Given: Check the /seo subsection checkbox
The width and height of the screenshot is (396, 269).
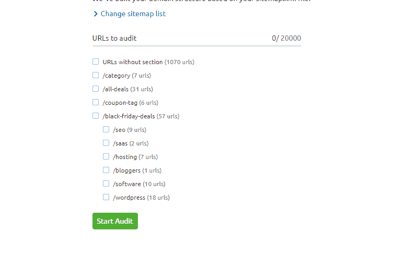Looking at the screenshot, I should click(x=106, y=129).
